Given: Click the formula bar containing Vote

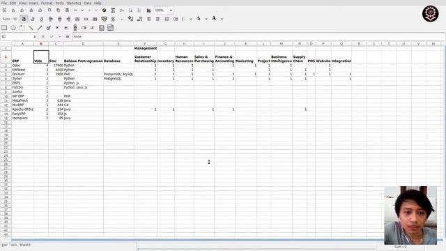Looking at the screenshot, I should coord(259,37).
